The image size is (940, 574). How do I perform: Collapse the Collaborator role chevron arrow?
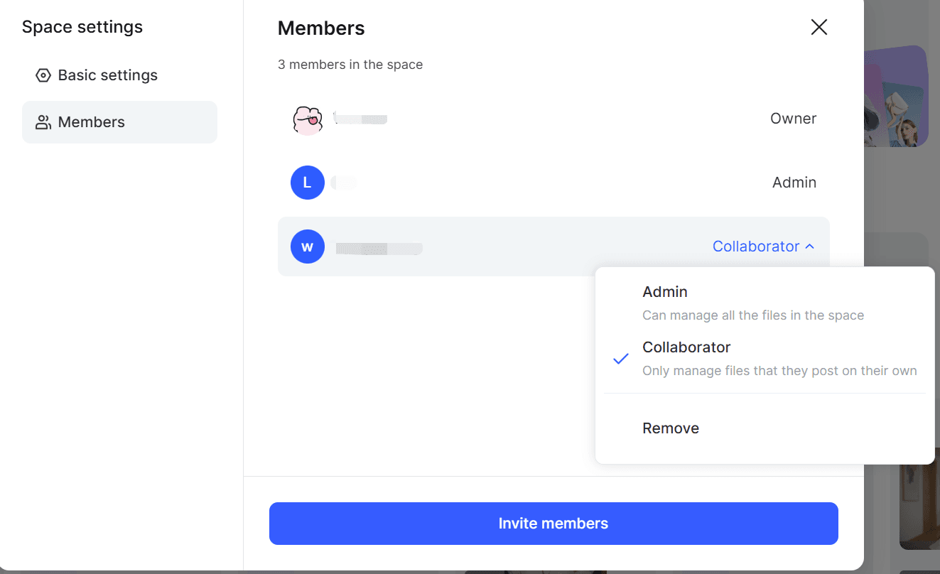click(x=809, y=247)
